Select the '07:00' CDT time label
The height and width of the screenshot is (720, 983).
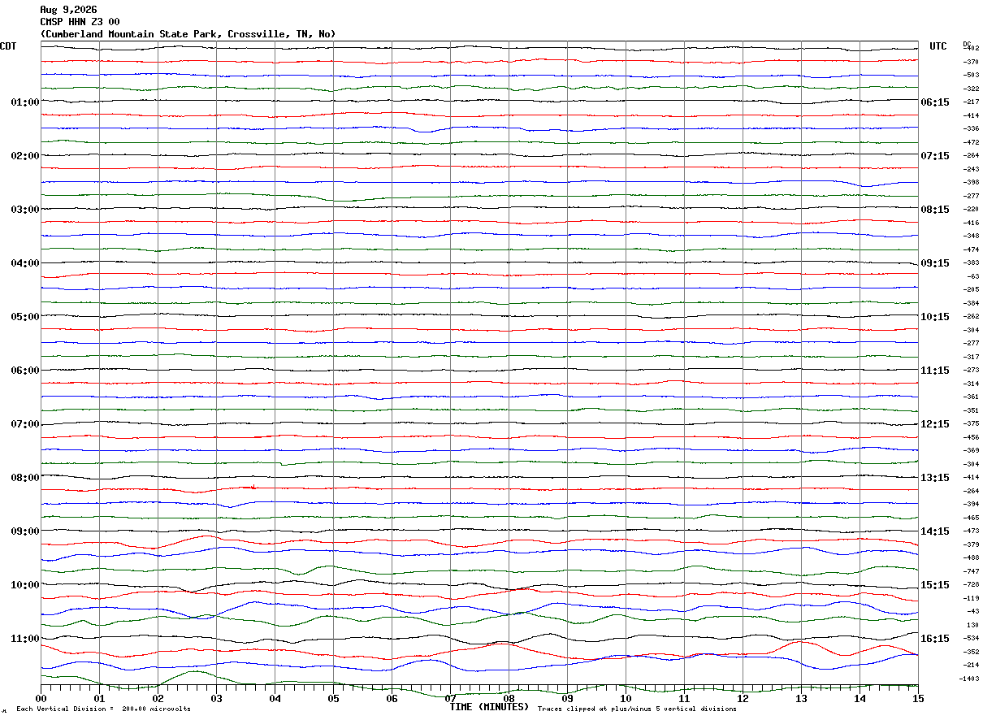coord(25,424)
